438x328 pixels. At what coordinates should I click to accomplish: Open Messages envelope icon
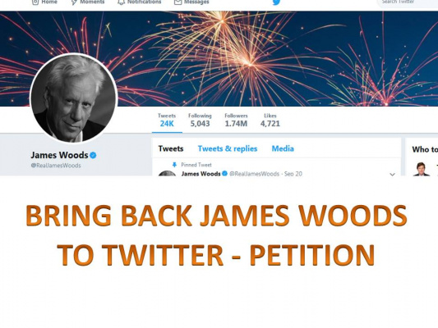point(178,2)
